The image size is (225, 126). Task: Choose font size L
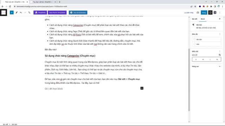pos(210,59)
